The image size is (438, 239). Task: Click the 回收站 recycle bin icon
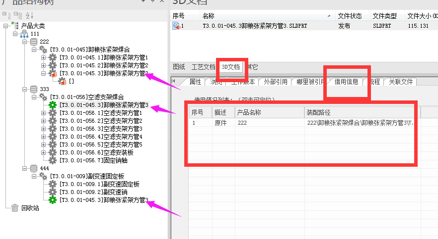click(15, 208)
